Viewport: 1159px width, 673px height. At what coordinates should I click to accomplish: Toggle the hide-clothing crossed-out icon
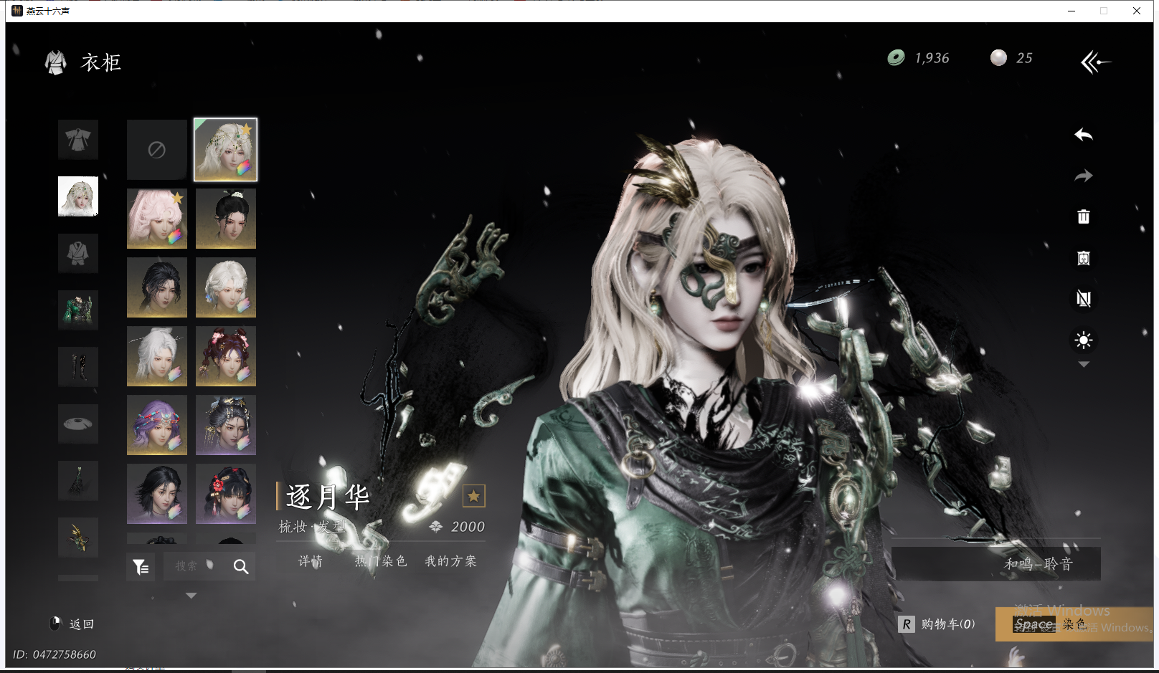pyautogui.click(x=1083, y=299)
